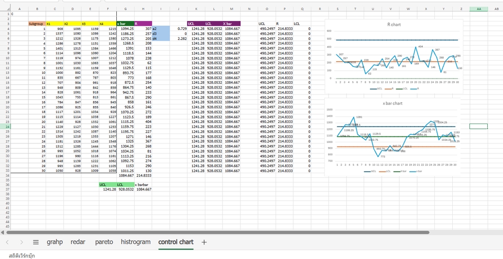Select cell 1241.28 below green UCL
Screen dimensions: 503x259
[107, 189]
